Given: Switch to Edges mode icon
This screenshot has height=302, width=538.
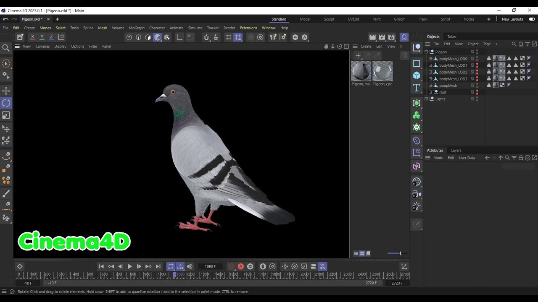Looking at the screenshot, I should [138, 37].
